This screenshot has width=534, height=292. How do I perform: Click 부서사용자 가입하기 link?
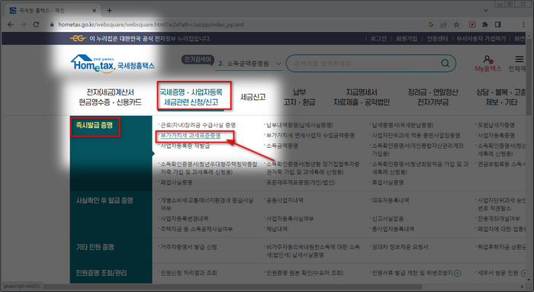[481, 39]
